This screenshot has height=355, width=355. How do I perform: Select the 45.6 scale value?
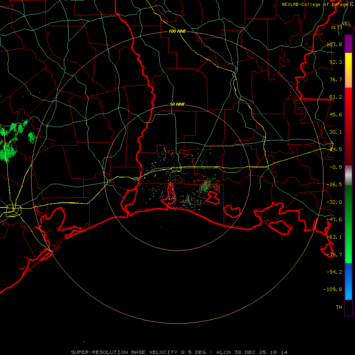[x=336, y=114]
